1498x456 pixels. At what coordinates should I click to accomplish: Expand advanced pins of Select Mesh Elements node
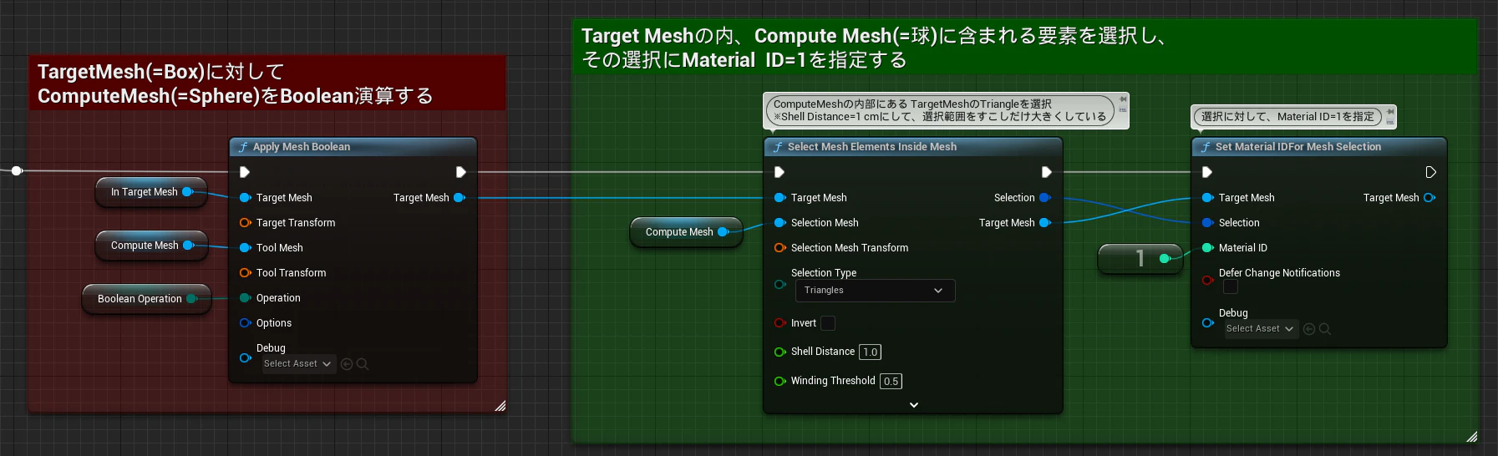[x=914, y=405]
